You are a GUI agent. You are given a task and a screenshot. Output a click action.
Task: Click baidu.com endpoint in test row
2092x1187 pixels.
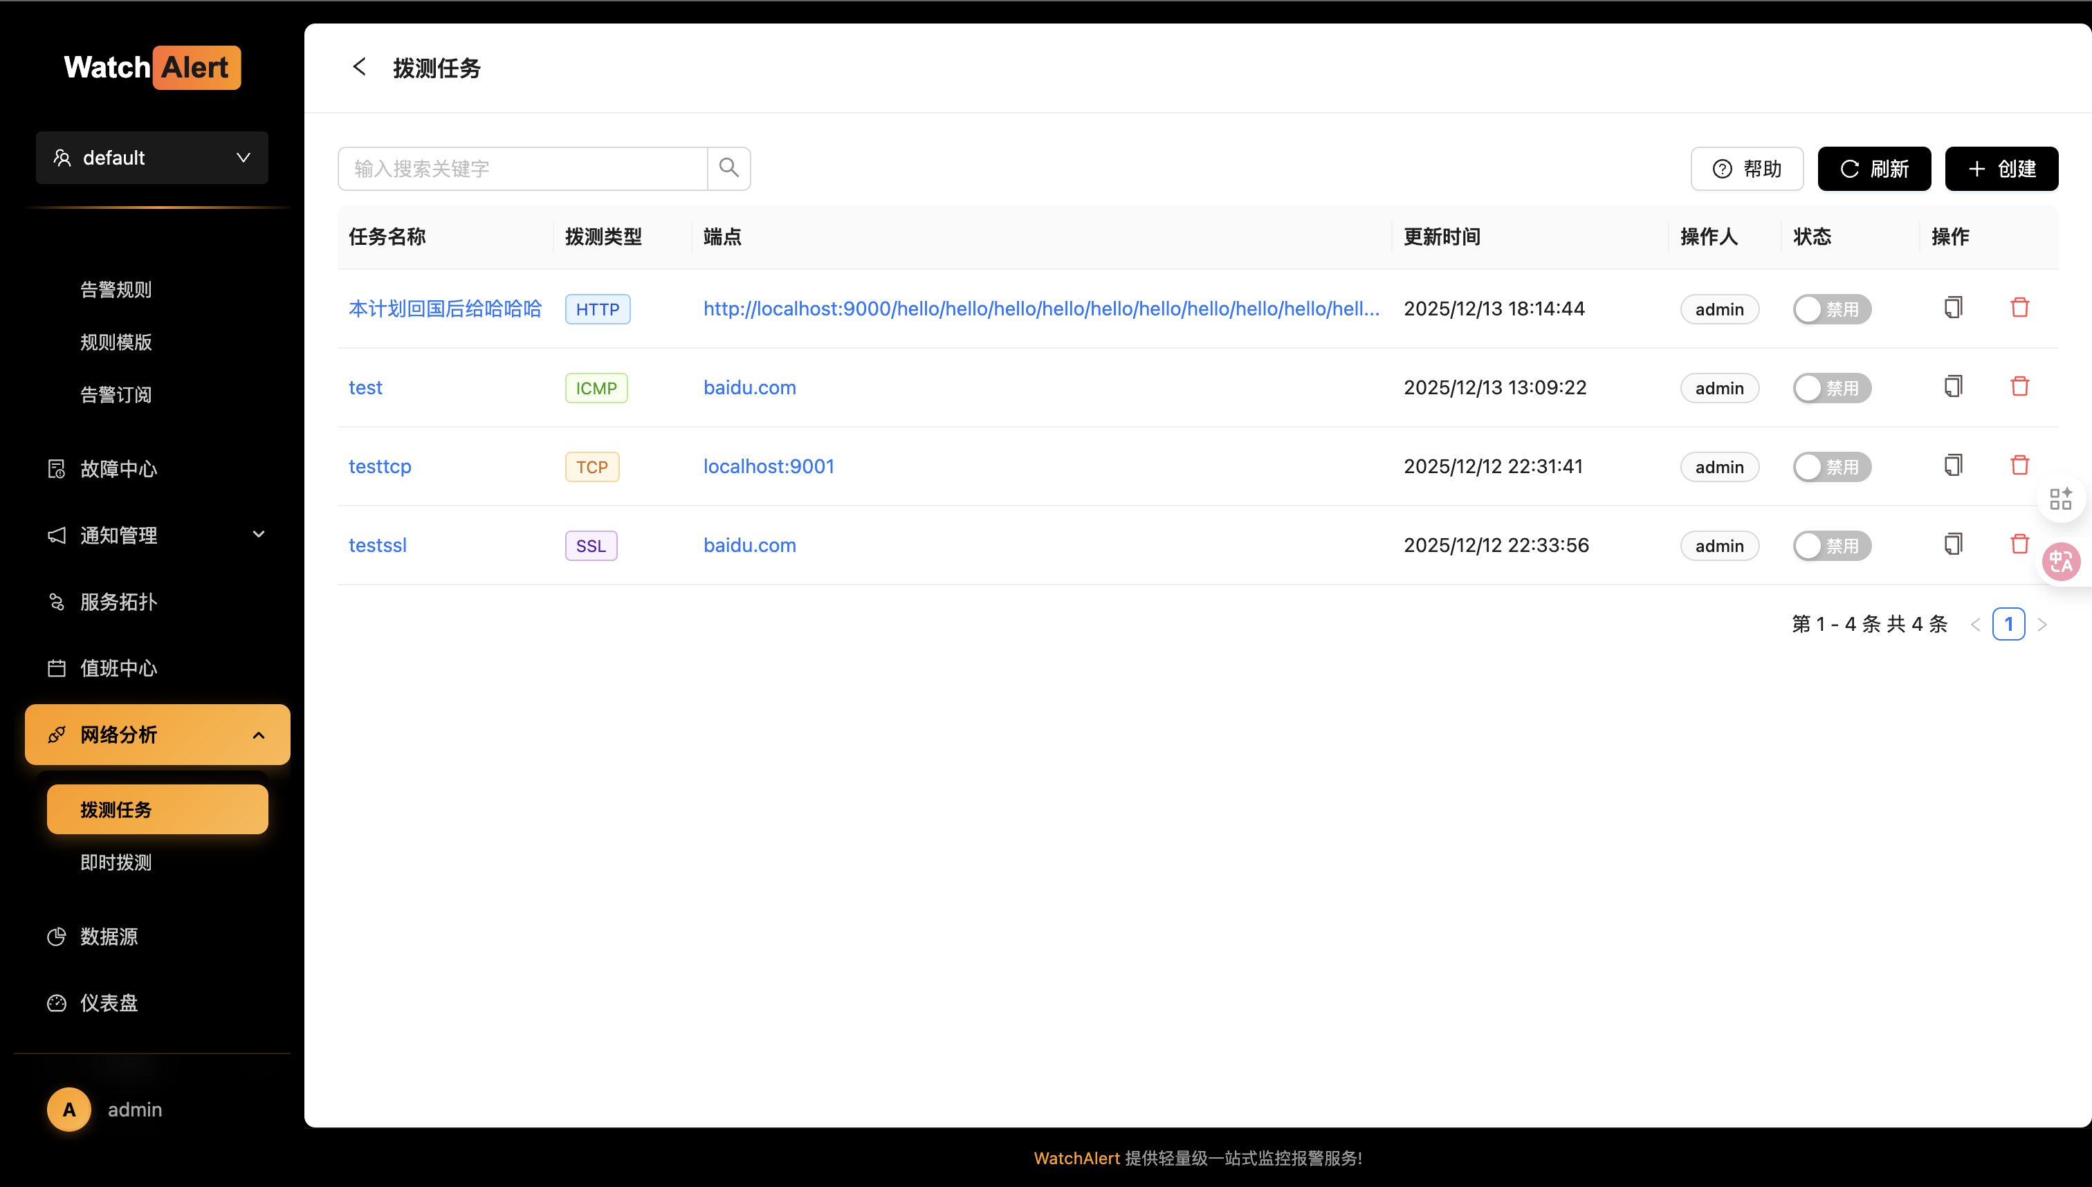[x=749, y=388]
